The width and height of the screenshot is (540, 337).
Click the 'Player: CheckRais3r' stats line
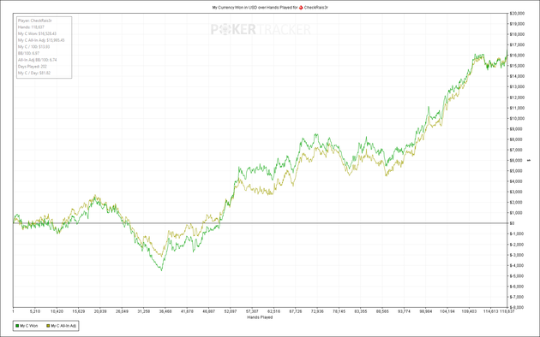[35, 21]
